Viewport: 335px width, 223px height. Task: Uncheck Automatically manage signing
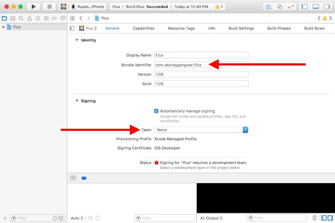pos(157,111)
